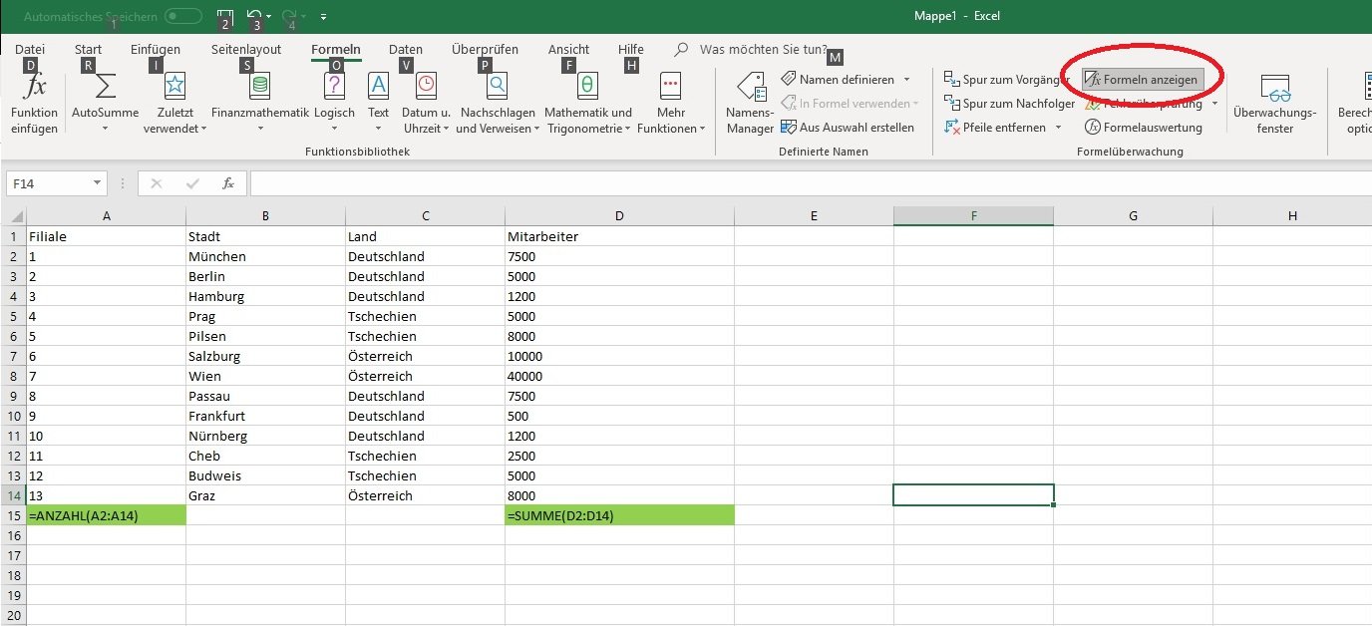This screenshot has width=1372, height=626.
Task: Open the Seitenlayout ribbon tab
Action: point(246,50)
